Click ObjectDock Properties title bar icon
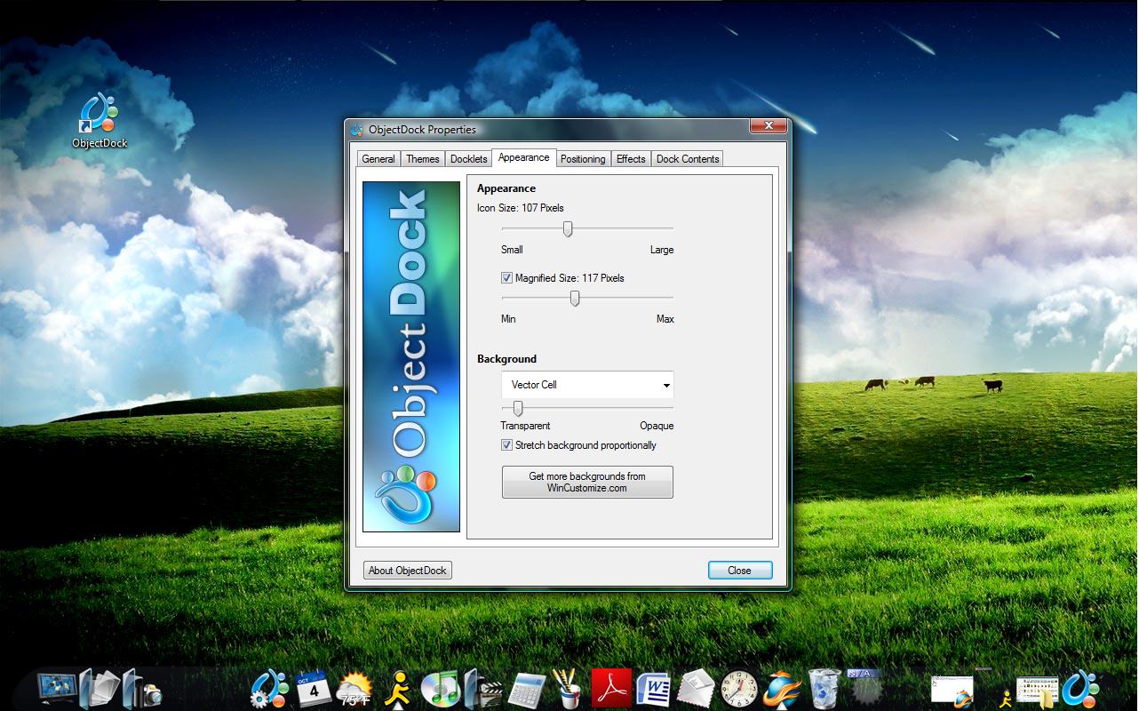 point(357,130)
